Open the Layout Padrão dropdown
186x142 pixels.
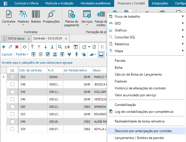click(x=22, y=54)
